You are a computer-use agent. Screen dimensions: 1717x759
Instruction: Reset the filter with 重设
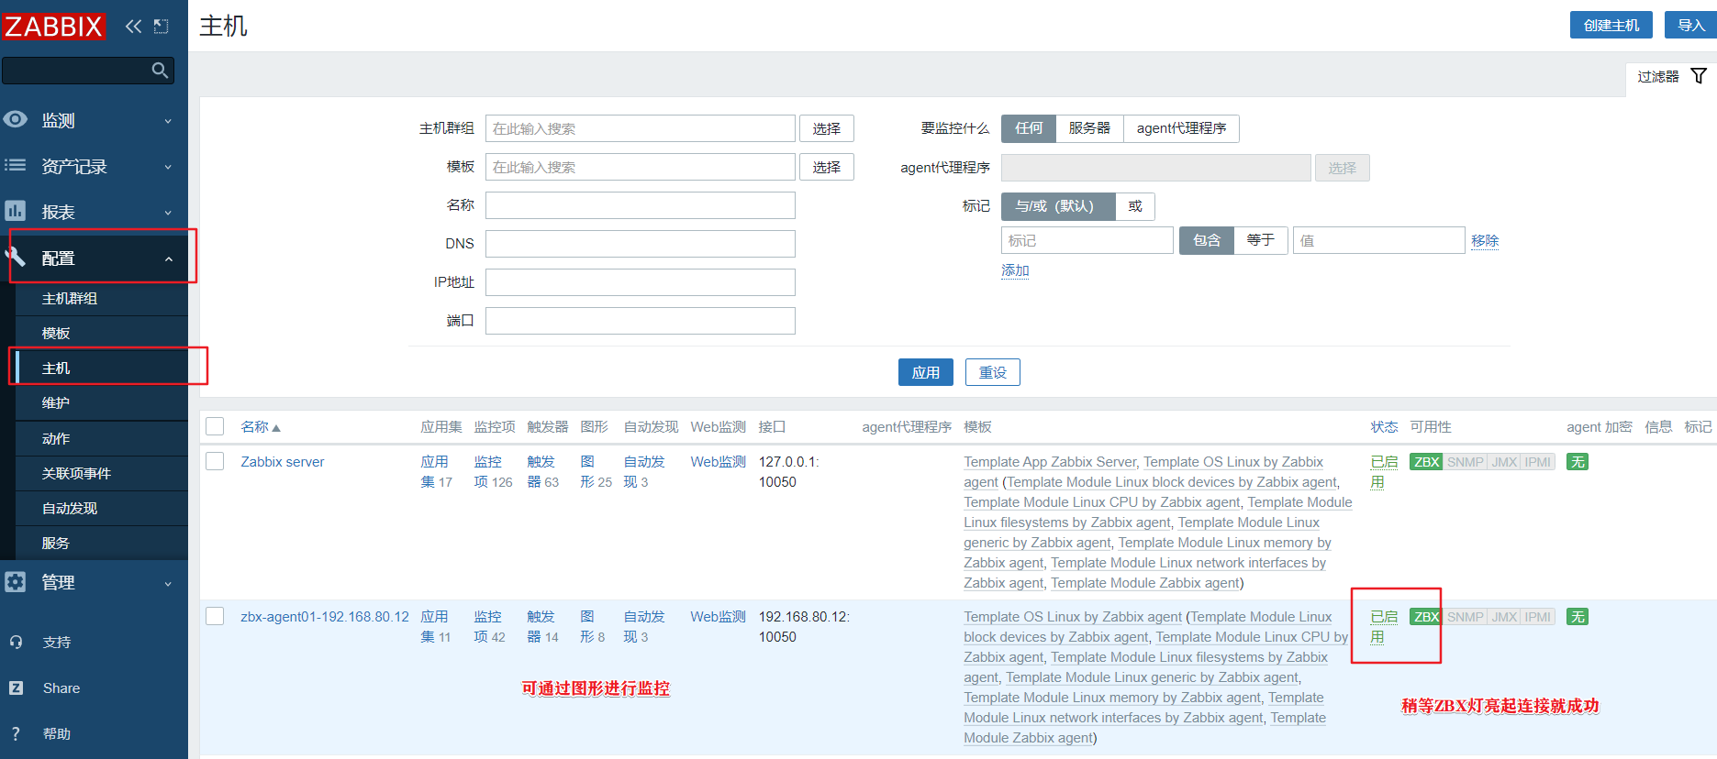point(993,372)
